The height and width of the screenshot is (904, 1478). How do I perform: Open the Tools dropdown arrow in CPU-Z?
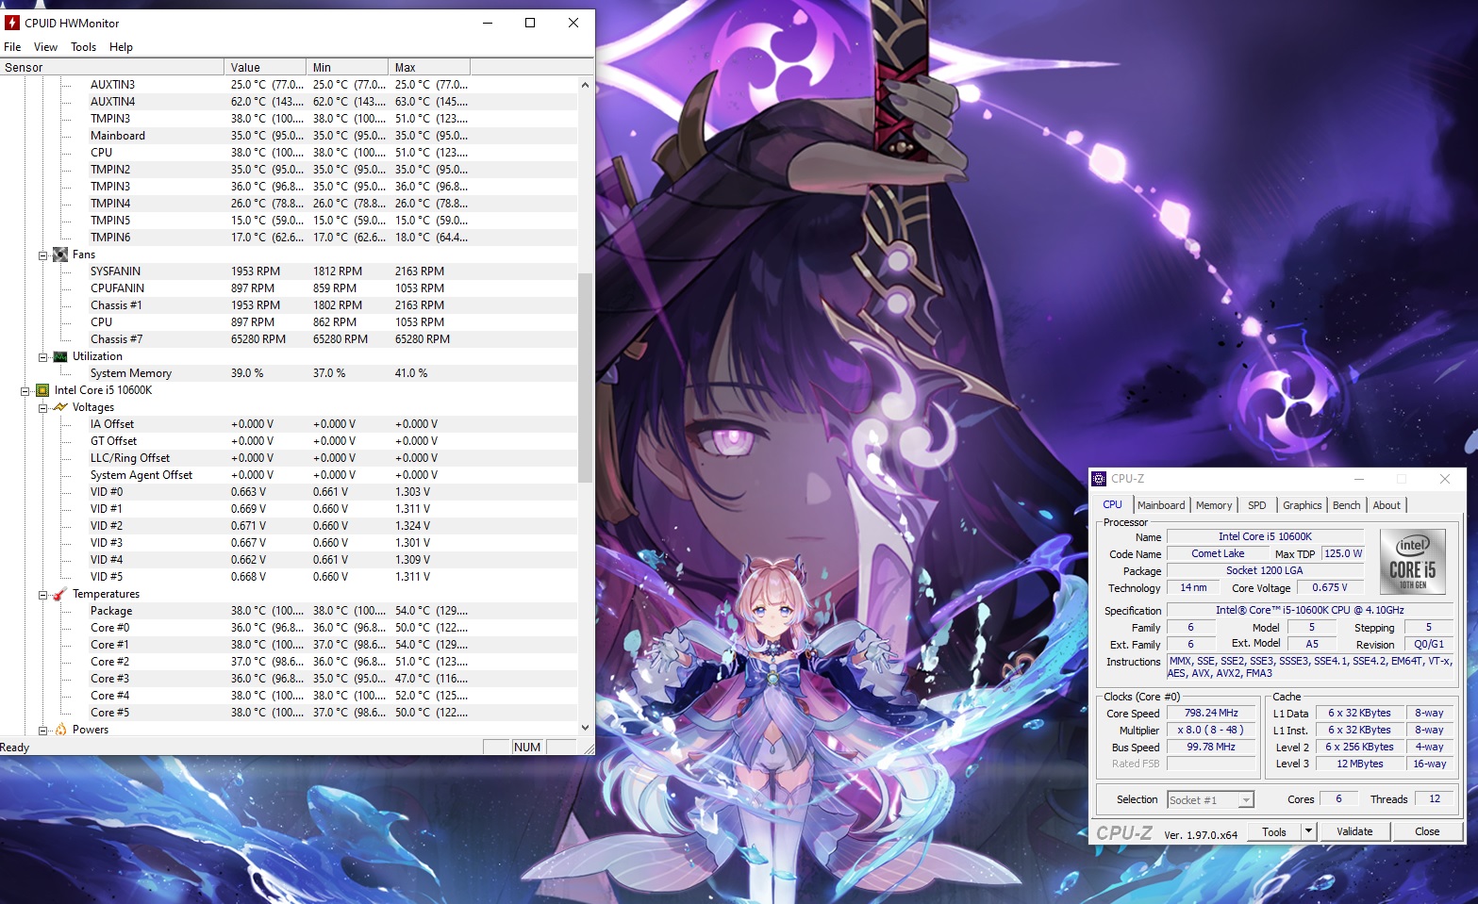click(x=1308, y=831)
